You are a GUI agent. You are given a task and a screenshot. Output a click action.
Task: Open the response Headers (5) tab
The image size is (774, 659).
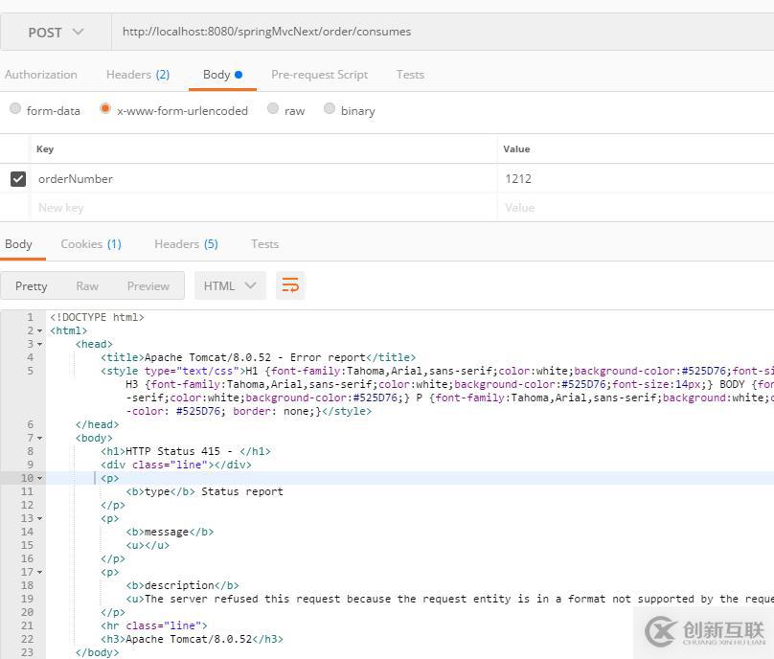pyautogui.click(x=186, y=244)
